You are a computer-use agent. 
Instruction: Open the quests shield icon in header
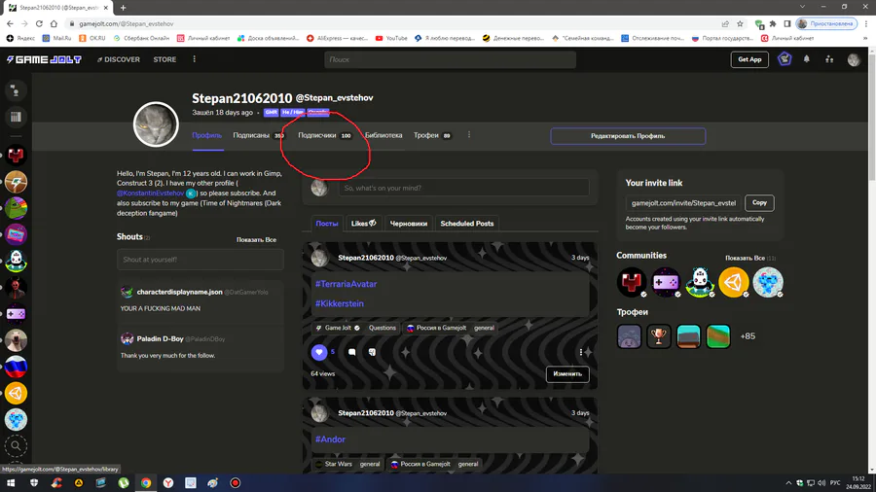(x=785, y=58)
